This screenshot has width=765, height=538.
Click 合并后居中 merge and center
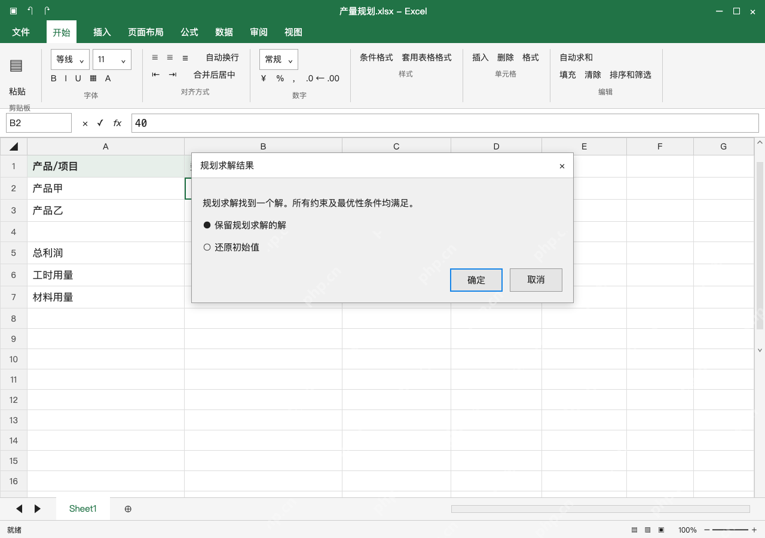click(215, 75)
